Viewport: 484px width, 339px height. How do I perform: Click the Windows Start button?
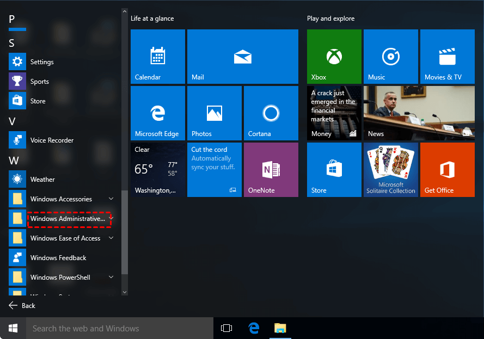click(13, 328)
